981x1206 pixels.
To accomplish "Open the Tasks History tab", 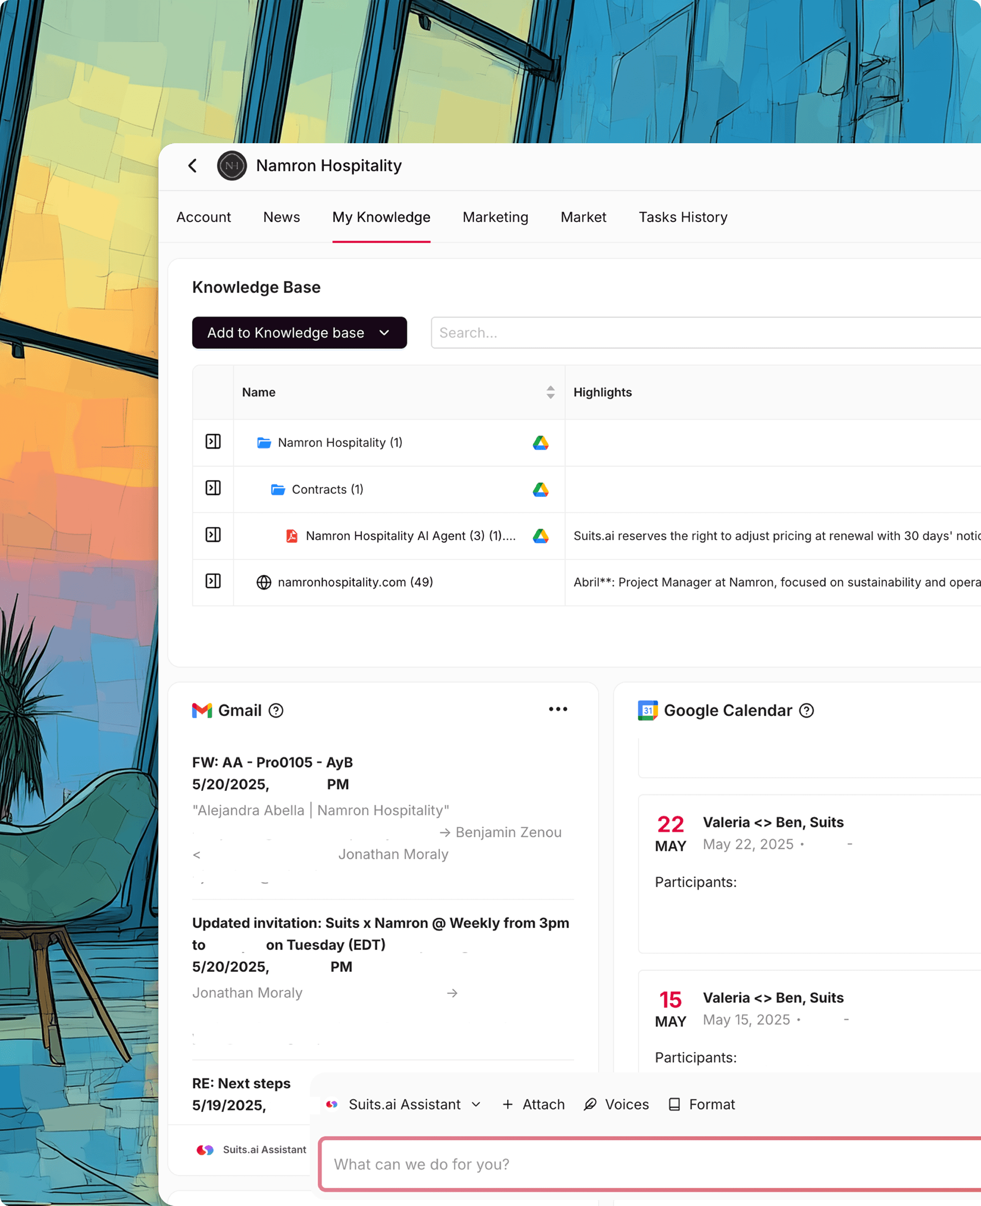I will (x=682, y=218).
